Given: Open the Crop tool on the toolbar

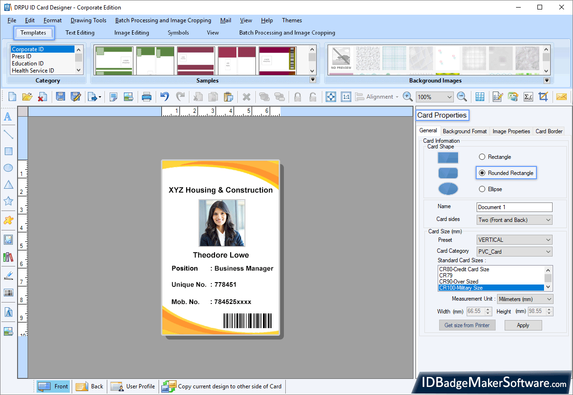Looking at the screenshot, I should [x=544, y=96].
